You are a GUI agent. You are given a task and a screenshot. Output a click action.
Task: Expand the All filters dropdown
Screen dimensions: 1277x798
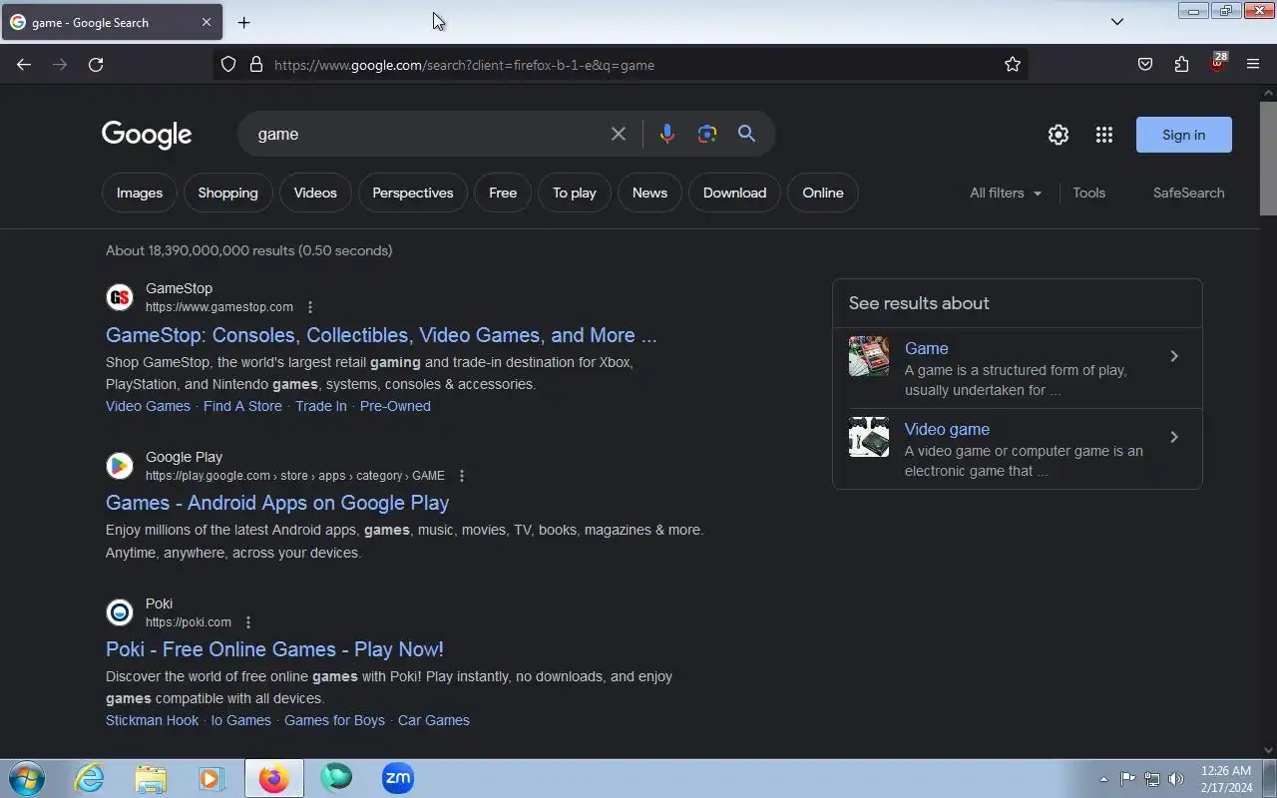tap(1006, 193)
